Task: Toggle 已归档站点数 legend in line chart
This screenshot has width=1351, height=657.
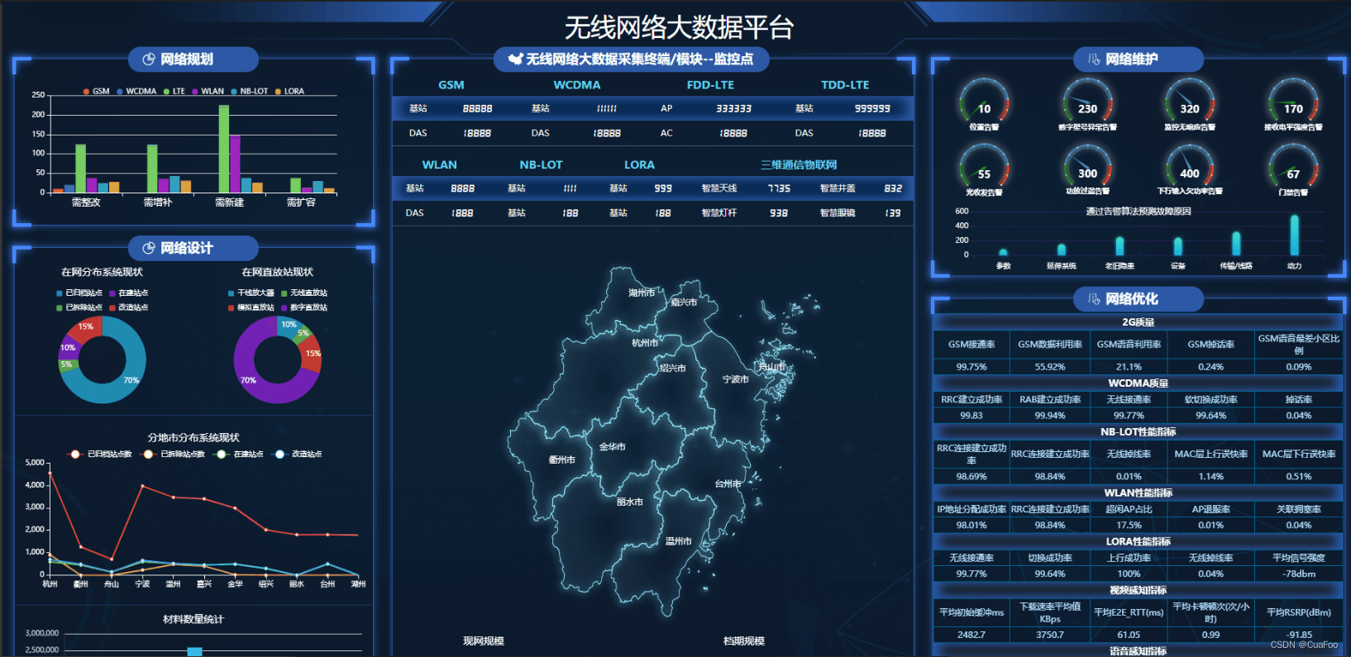Action: 100,454
